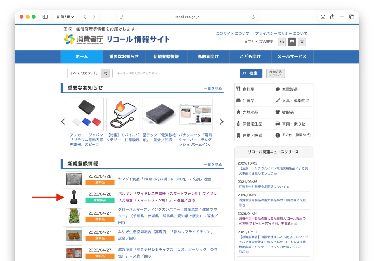This screenshot has width=374, height=261.
Task: Open Safari downloads icon
Action: 323,17
